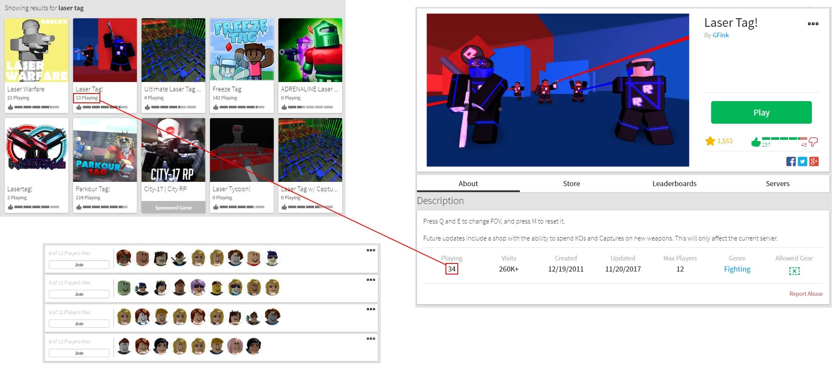Open the options menu of the second server row
Screen dimensions: 834x365
tap(371, 280)
